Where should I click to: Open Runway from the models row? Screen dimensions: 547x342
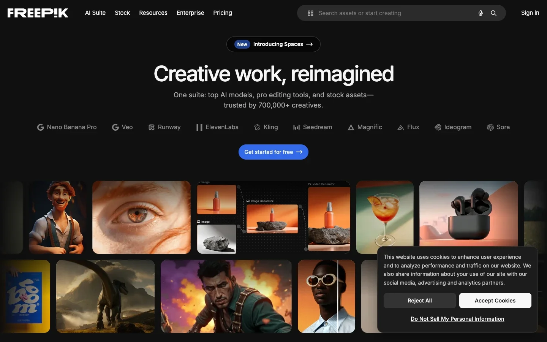coord(152,127)
